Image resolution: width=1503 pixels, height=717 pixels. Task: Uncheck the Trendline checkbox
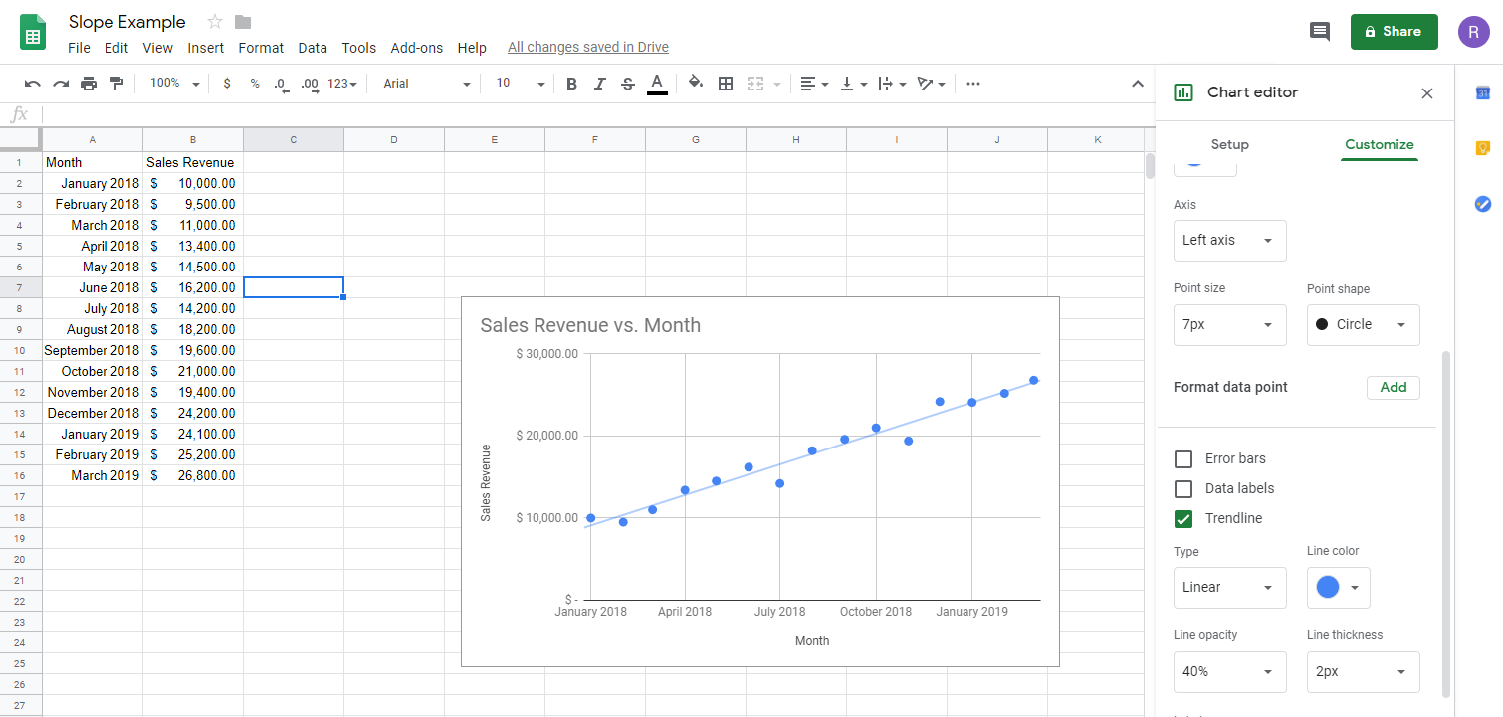pos(1183,519)
